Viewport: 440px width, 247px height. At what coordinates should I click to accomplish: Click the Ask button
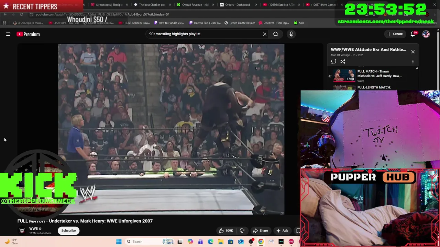pos(282,231)
